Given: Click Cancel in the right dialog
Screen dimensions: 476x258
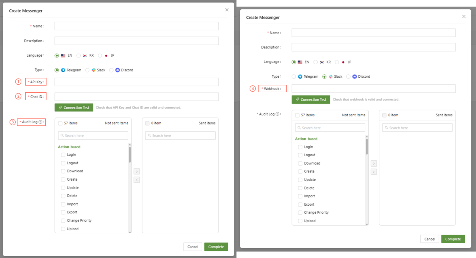Looking at the screenshot, I should click(x=430, y=239).
